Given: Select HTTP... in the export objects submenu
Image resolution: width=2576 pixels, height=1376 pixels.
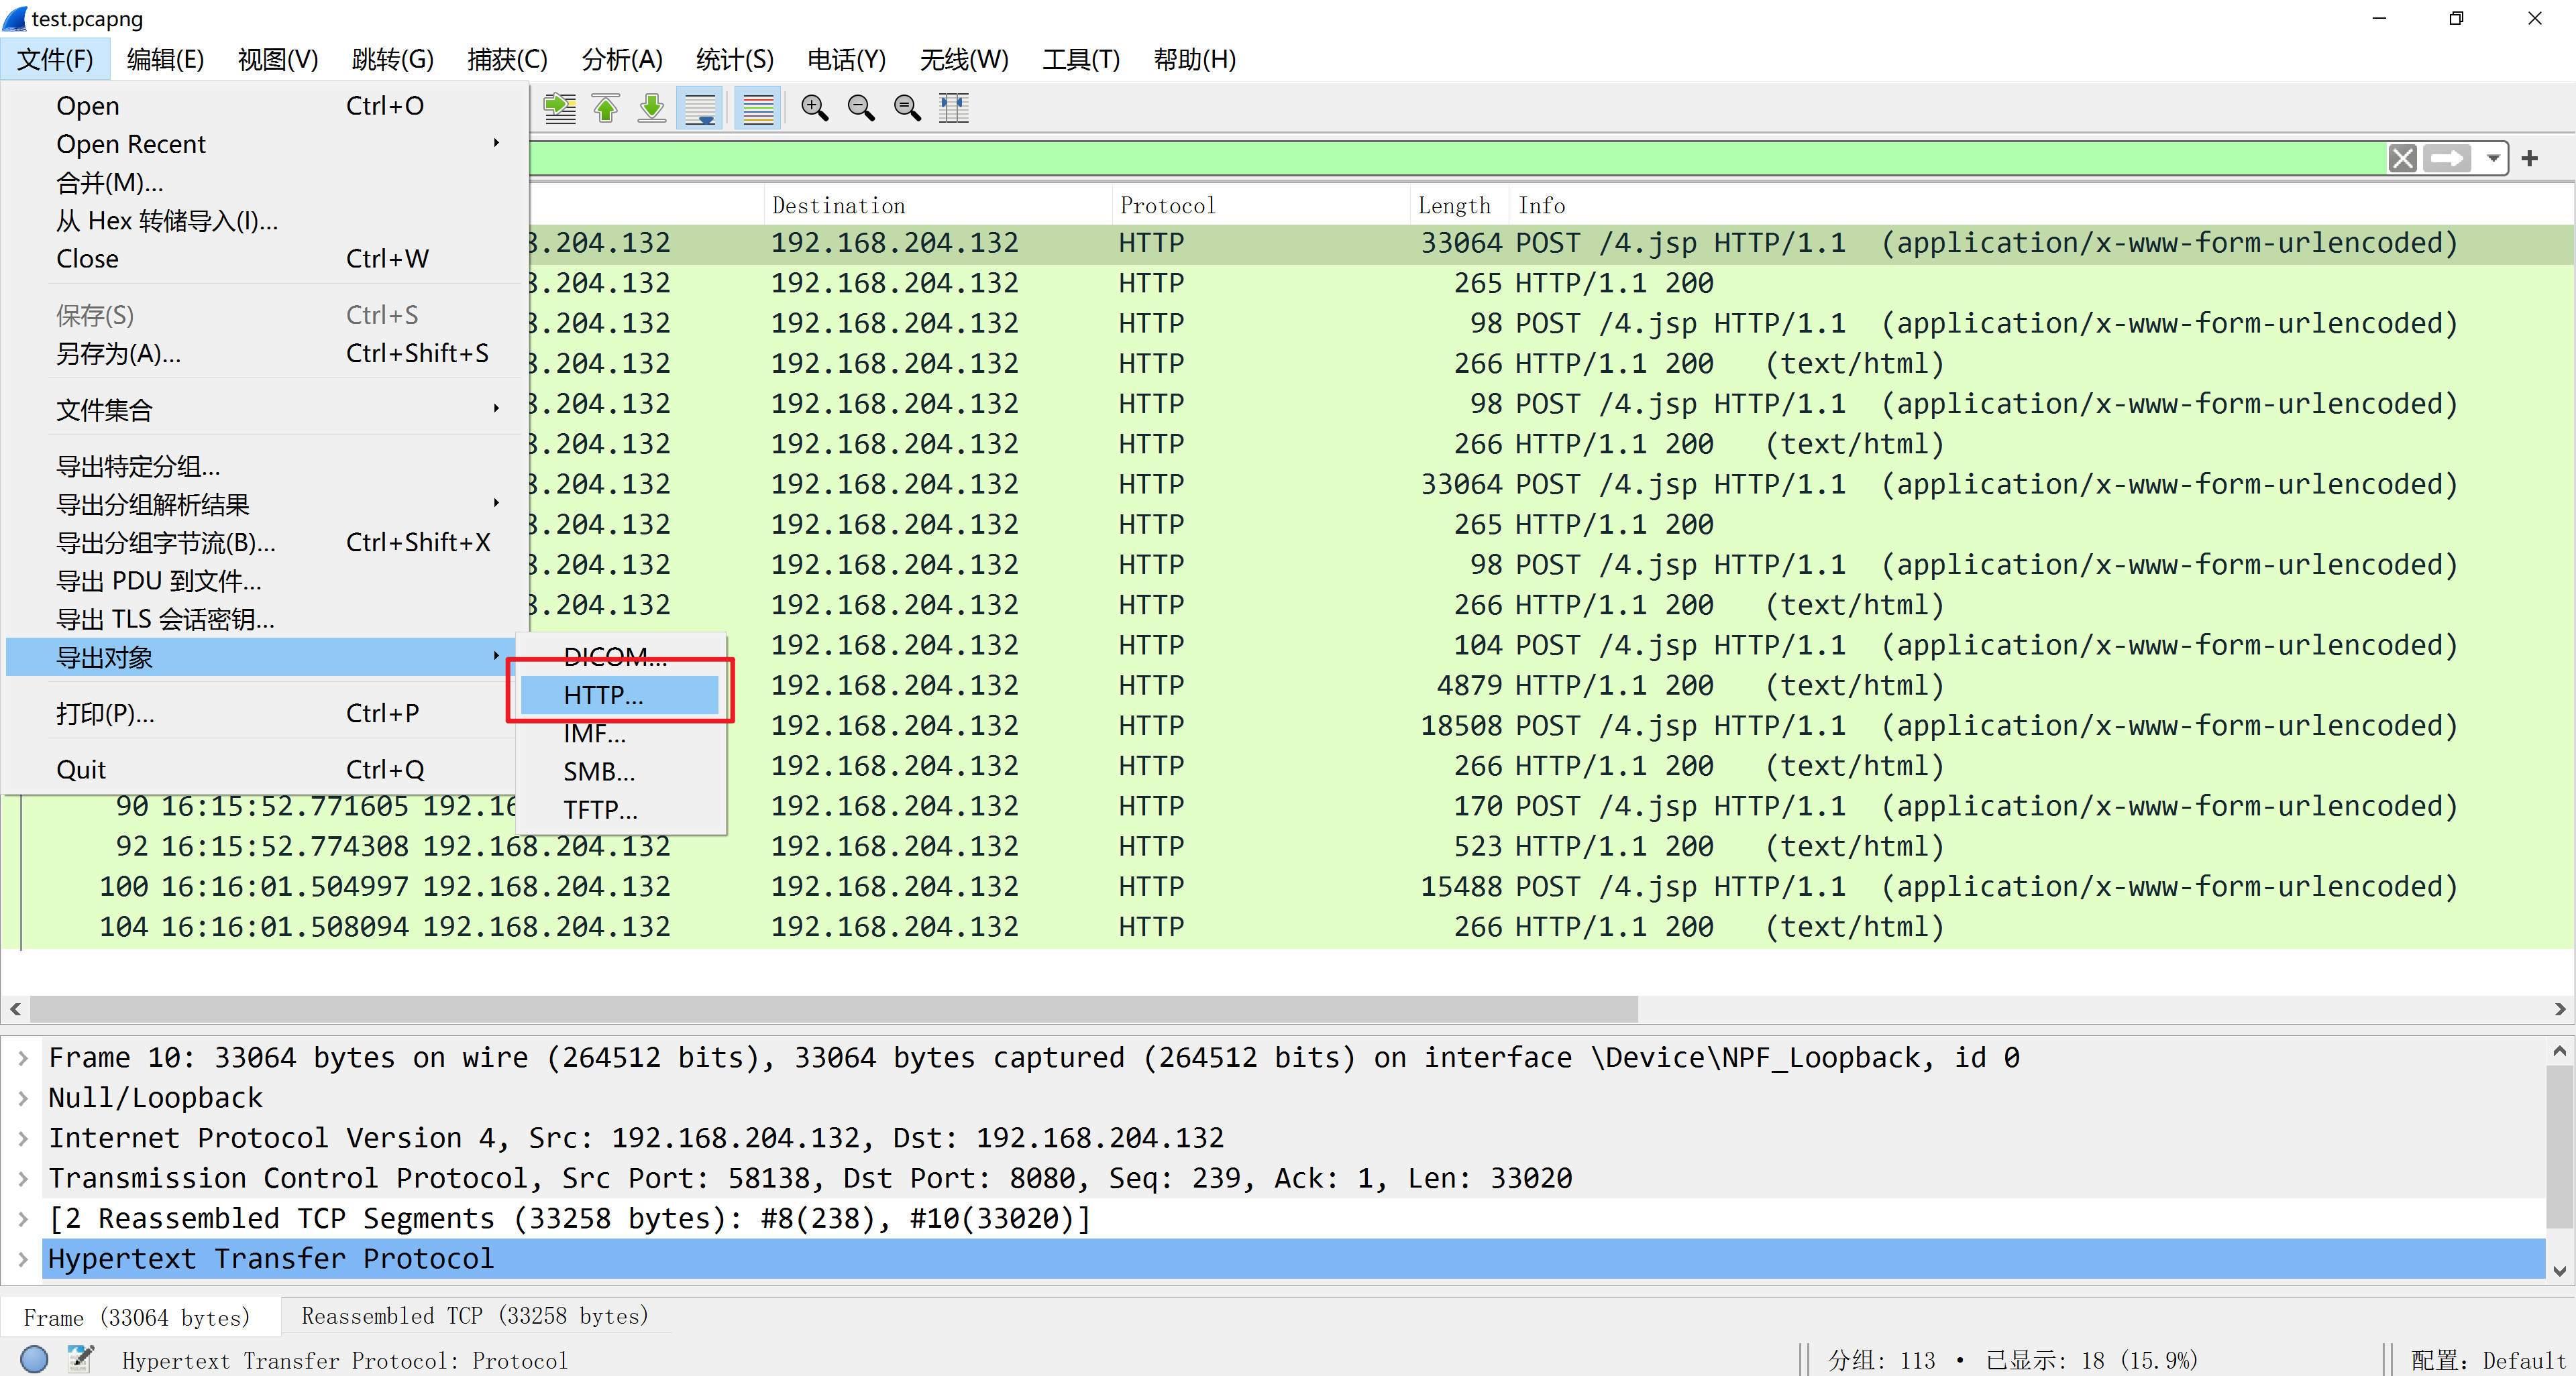Looking at the screenshot, I should pyautogui.click(x=604, y=695).
